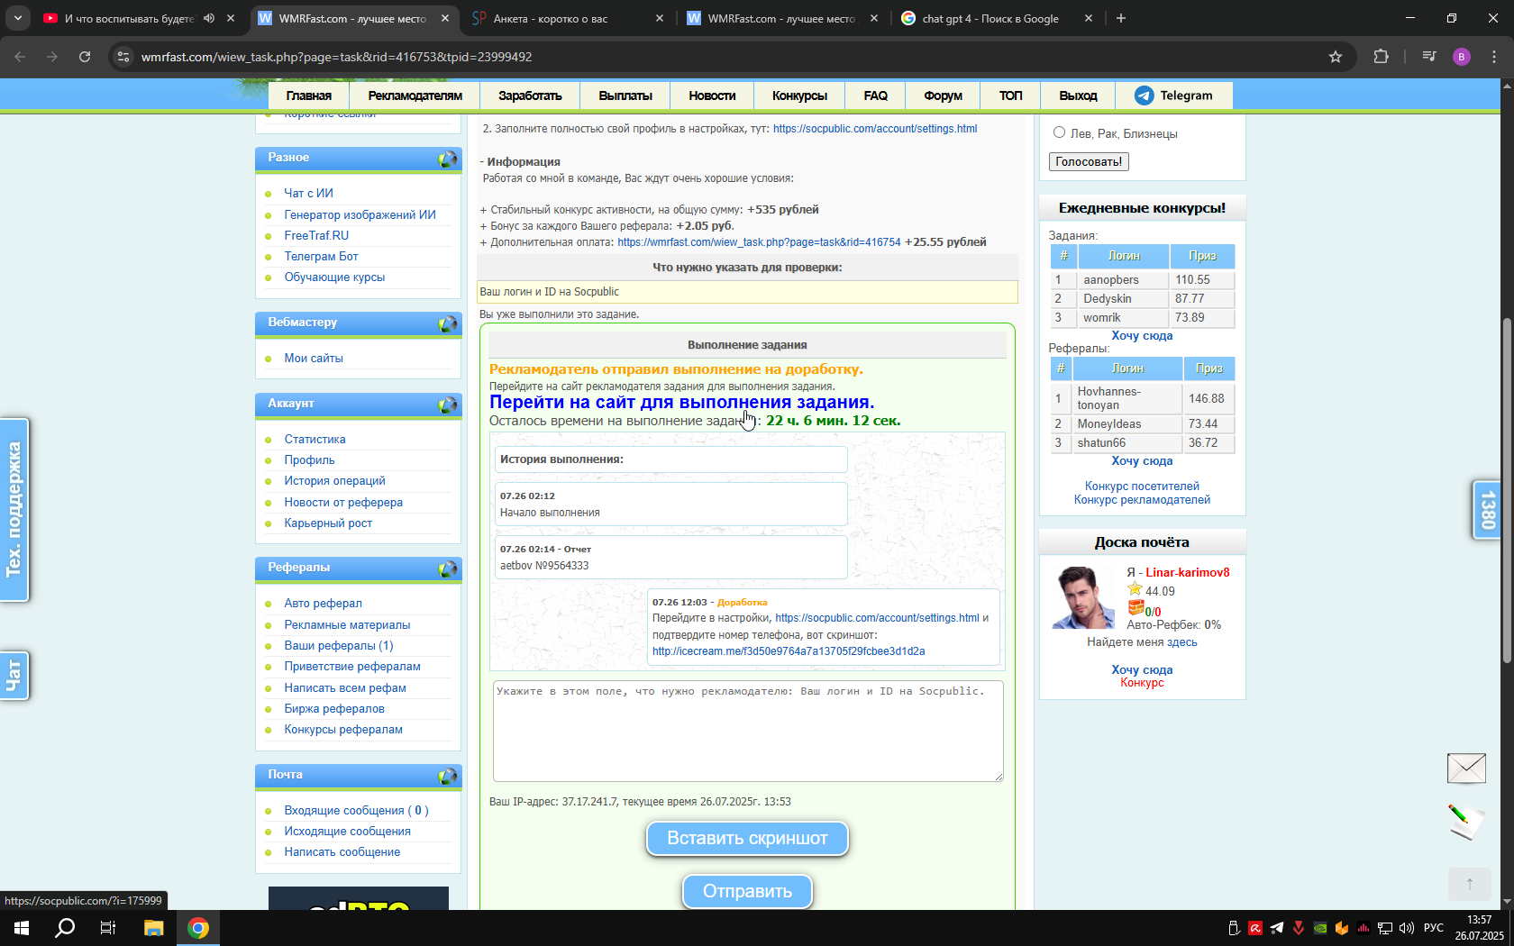Click the scroll-to-top arrow button

[1469, 884]
